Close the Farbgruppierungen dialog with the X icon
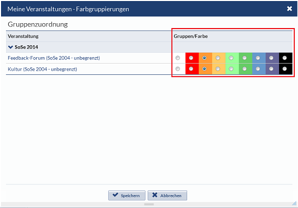The width and height of the screenshot is (298, 208). 289,9
